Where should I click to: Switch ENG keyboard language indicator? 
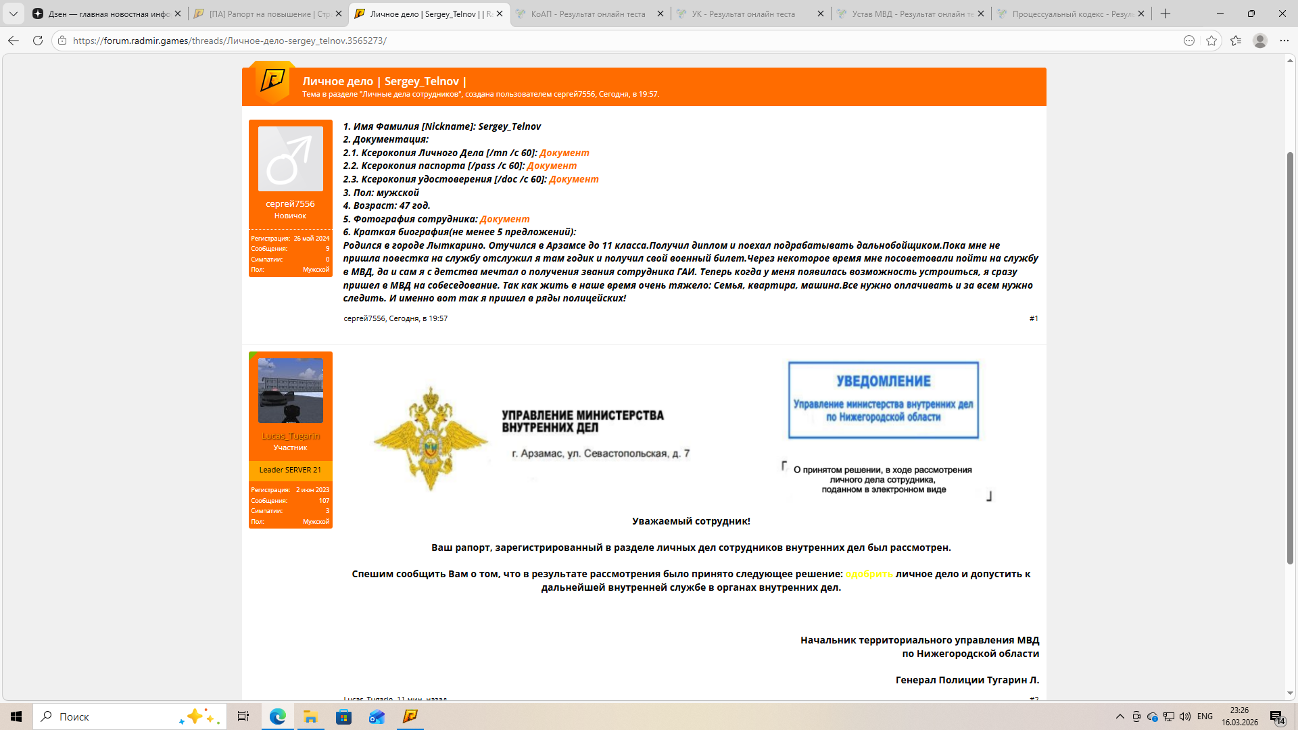tap(1205, 716)
